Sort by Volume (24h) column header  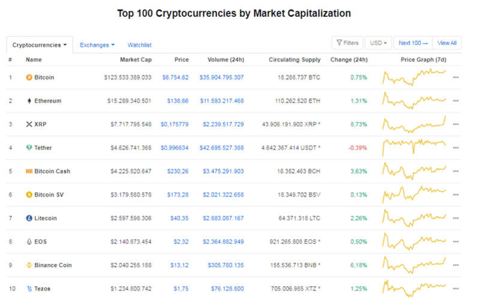coord(226,59)
